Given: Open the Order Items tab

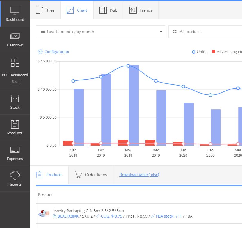Looking at the screenshot, I should tap(91, 175).
